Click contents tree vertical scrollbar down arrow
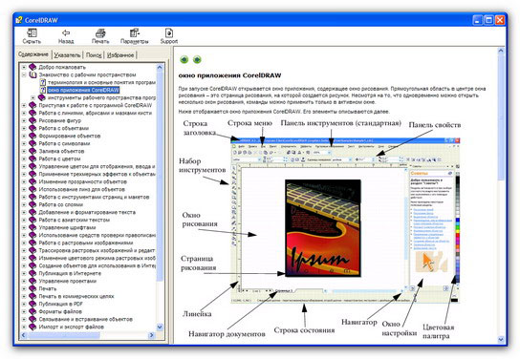Screen dimensions: 520x359 pos(160,327)
